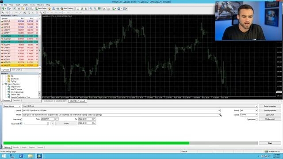The height and width of the screenshot is (159, 283).
Task: Tile chart windows icon
Action: [99, 8]
